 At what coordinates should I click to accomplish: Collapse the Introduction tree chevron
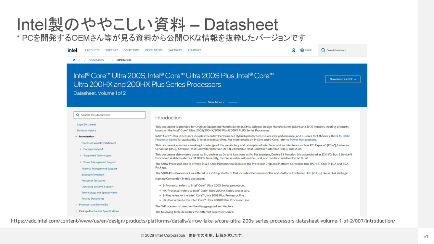[x=76, y=137]
